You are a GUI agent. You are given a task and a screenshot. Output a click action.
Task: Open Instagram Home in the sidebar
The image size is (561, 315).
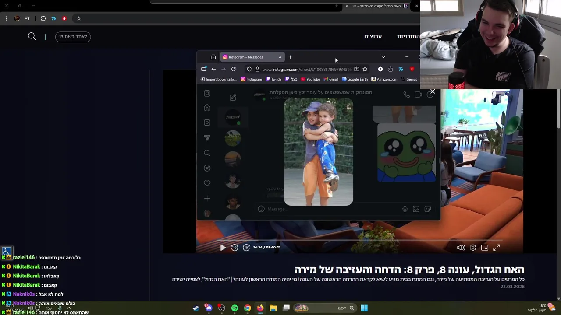tap(207, 108)
